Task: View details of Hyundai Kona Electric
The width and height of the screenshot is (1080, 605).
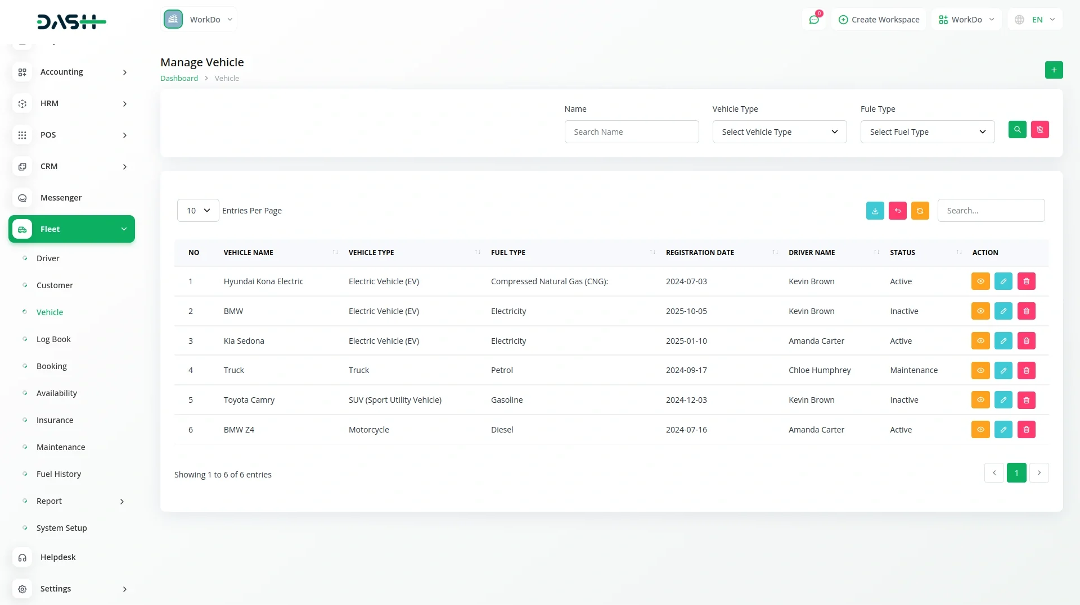Action: pos(980,281)
